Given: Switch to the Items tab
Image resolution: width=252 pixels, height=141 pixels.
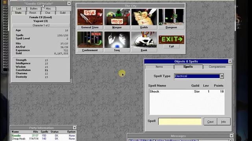Looking at the screenshot, I should (159, 67).
